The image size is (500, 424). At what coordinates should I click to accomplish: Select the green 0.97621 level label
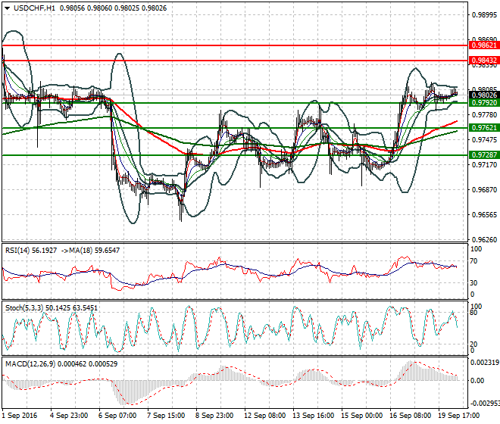click(x=484, y=128)
